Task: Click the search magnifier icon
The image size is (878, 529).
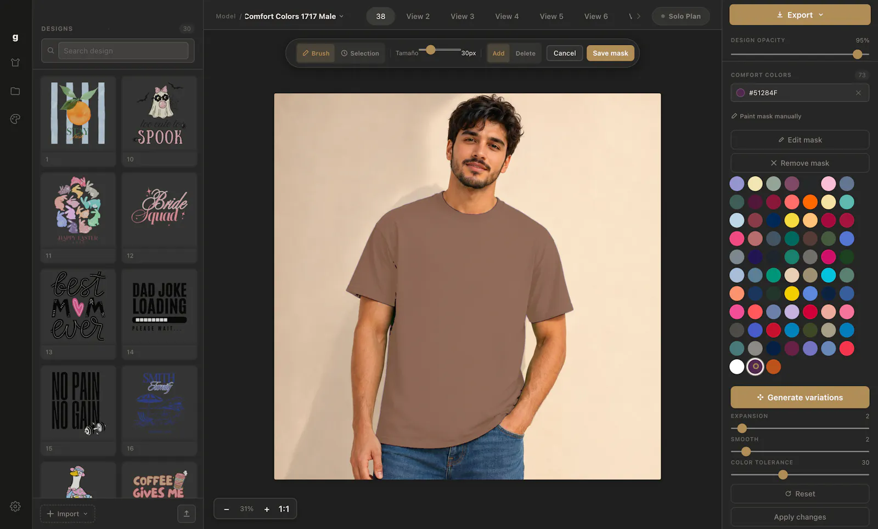Action: click(50, 50)
